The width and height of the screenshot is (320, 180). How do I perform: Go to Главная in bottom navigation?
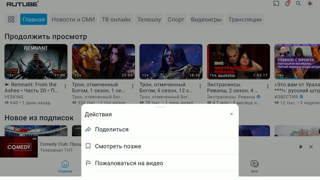(x=65, y=166)
